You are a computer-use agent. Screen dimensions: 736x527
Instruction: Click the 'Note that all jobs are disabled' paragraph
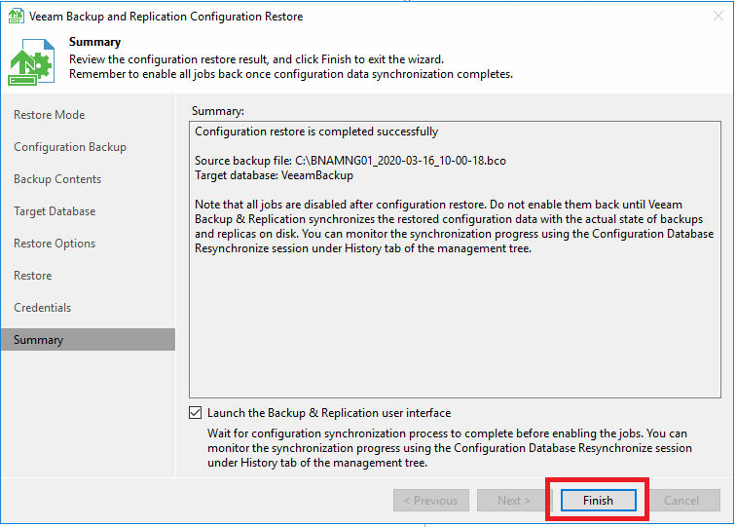(455, 226)
